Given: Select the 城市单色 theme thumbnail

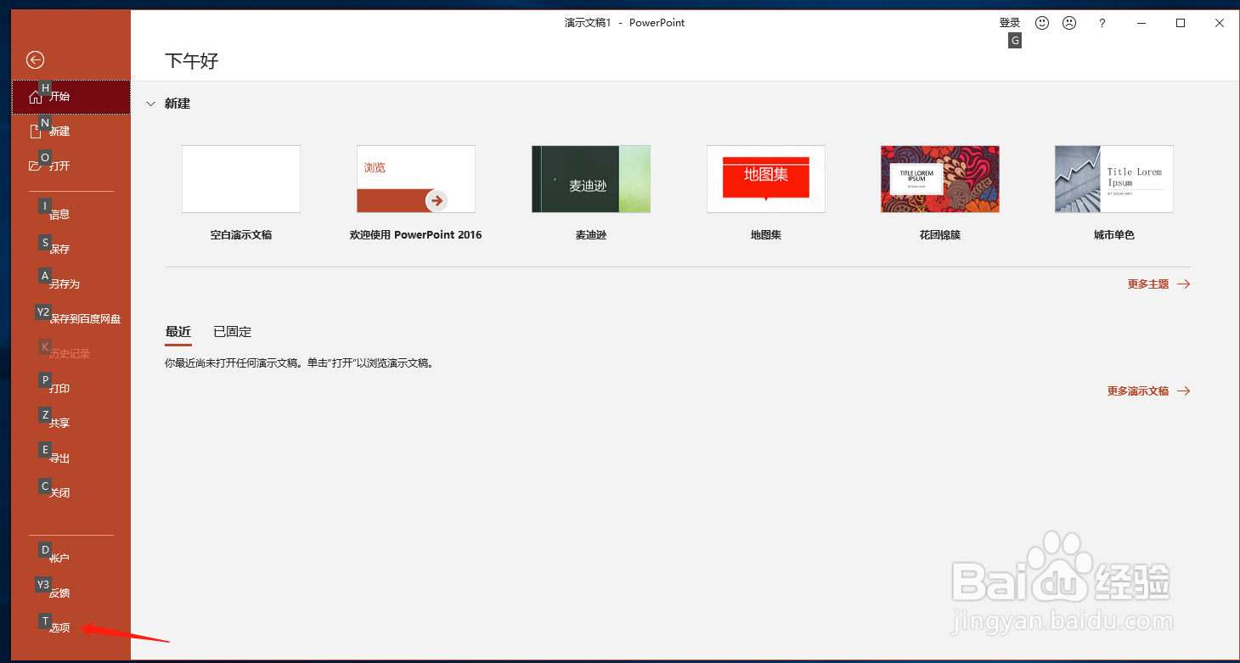Looking at the screenshot, I should (x=1114, y=179).
